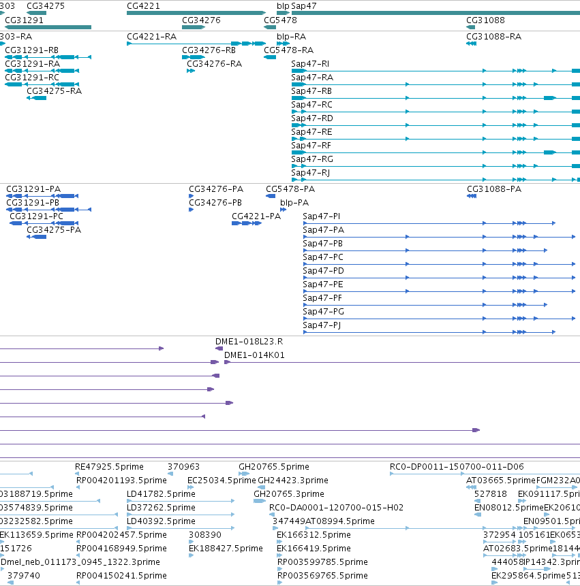The height and width of the screenshot is (586, 580).
Task: Click protein CG4221-PA
Action: (x=256, y=216)
